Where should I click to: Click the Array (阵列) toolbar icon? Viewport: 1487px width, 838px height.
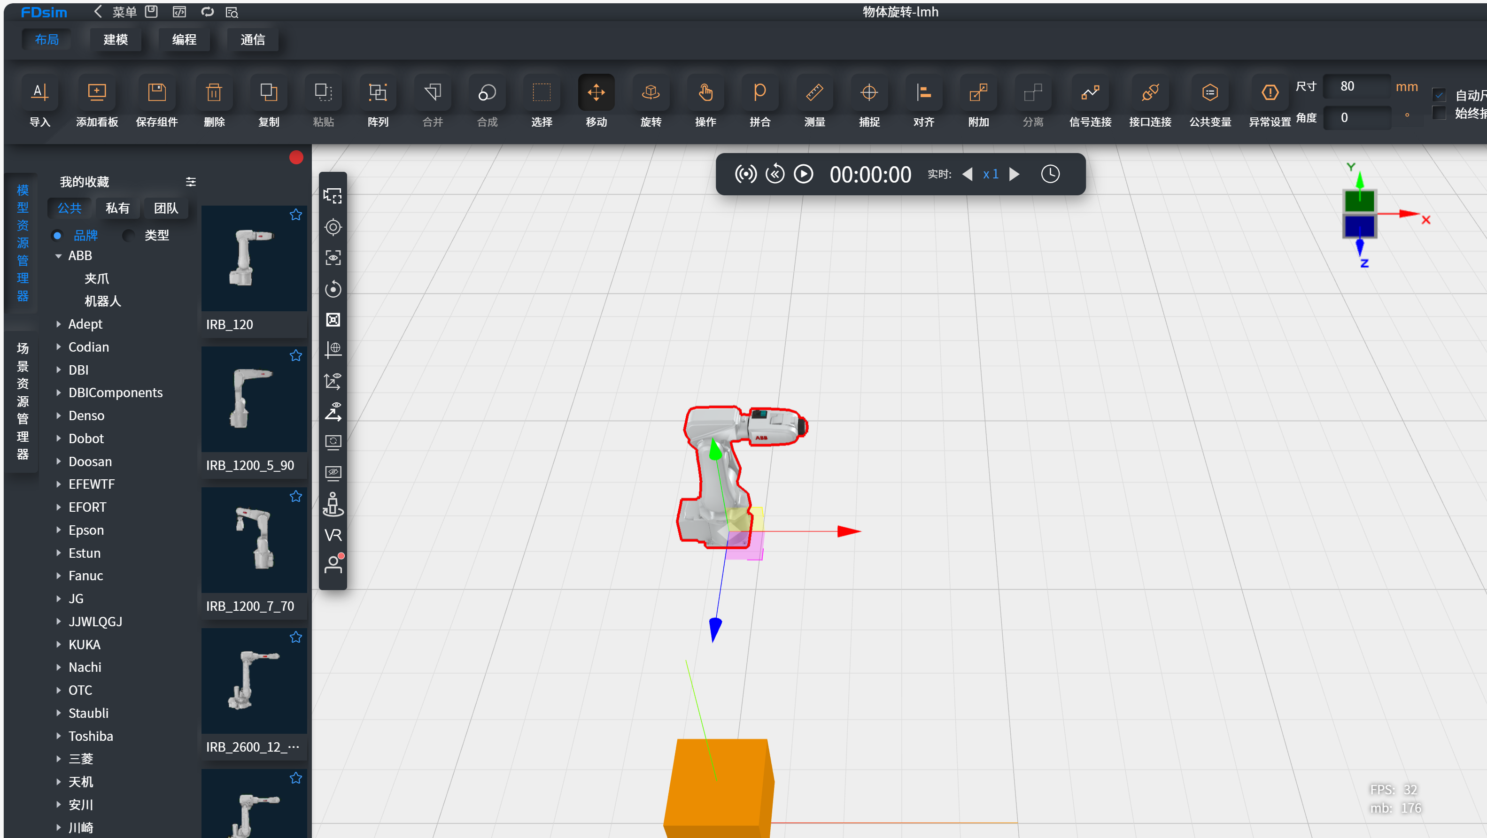point(378,92)
